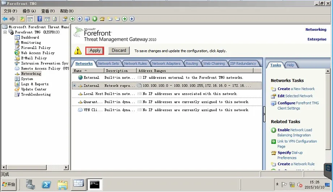
Task: Click Apply to save configuration changes
Action: pyautogui.click(x=95, y=51)
